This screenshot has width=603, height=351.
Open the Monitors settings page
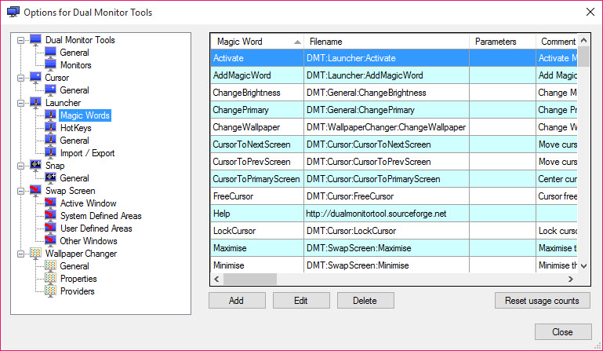pyautogui.click(x=76, y=65)
